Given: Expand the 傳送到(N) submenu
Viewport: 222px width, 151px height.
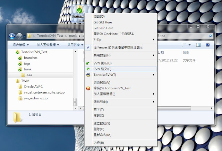Looking at the screenshot, I should pos(121,102).
